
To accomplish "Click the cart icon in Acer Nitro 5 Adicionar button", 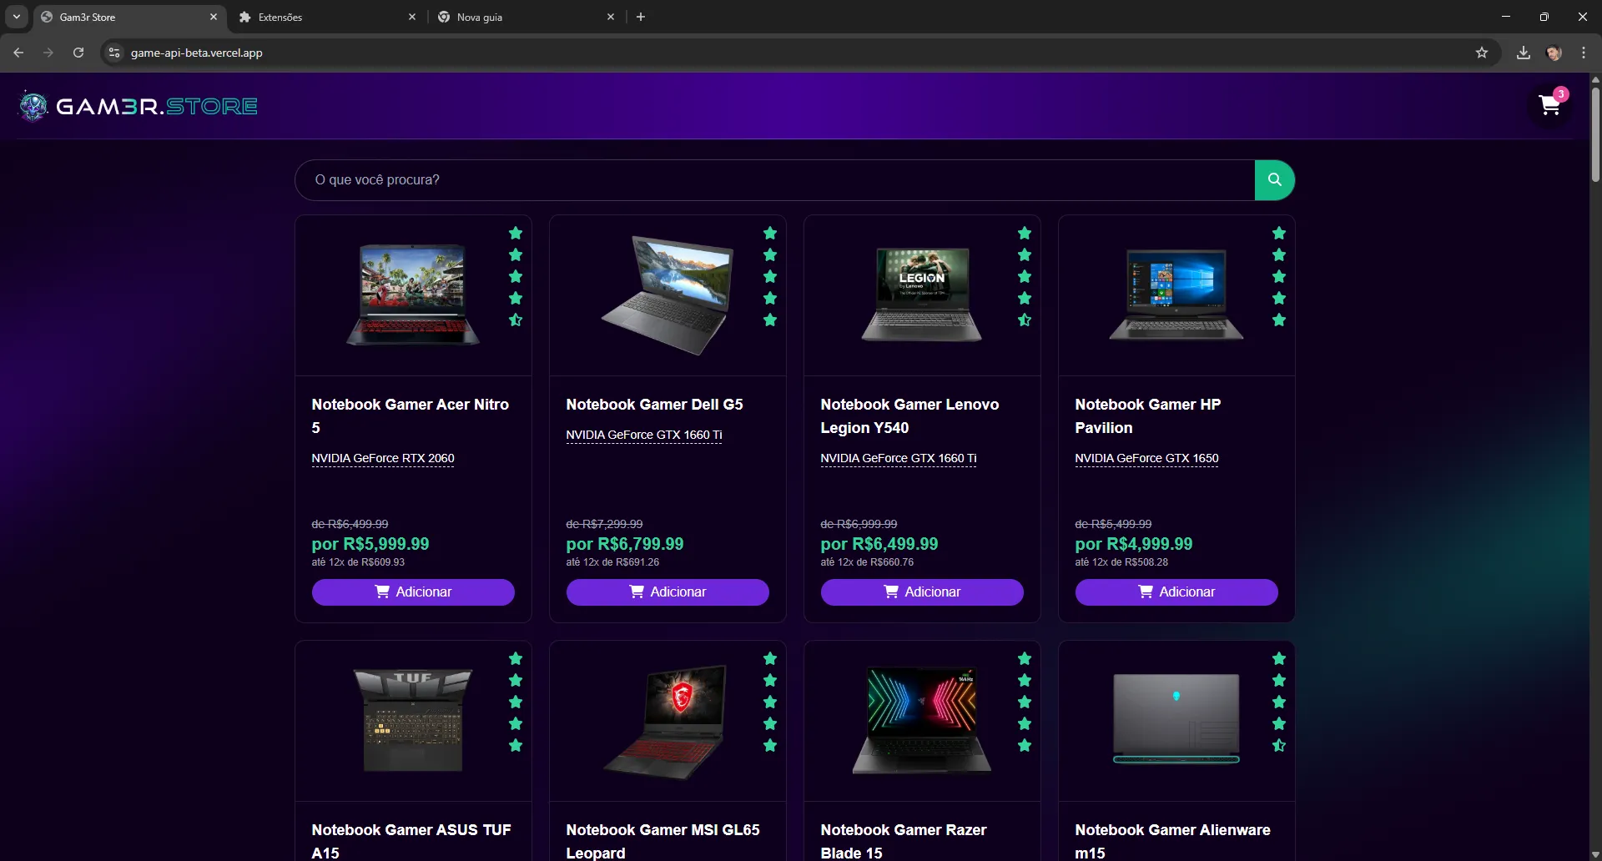I will [382, 592].
